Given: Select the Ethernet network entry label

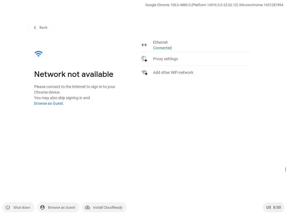Looking at the screenshot, I should 160,42.
